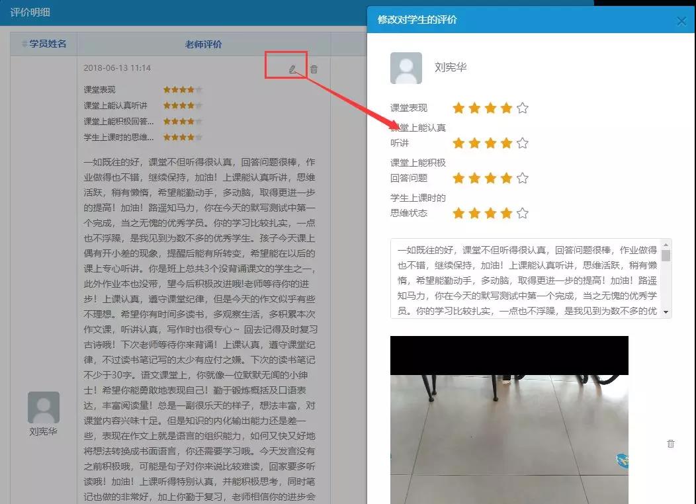Close the 修改对学生的评价 dialog

tap(681, 21)
